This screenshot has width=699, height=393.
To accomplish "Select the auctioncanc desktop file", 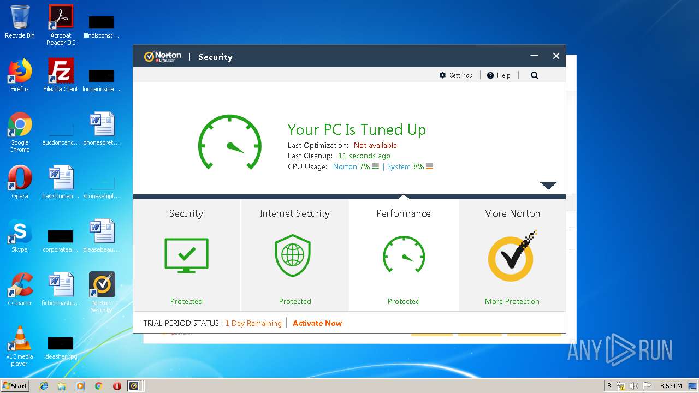I will tap(61, 134).
